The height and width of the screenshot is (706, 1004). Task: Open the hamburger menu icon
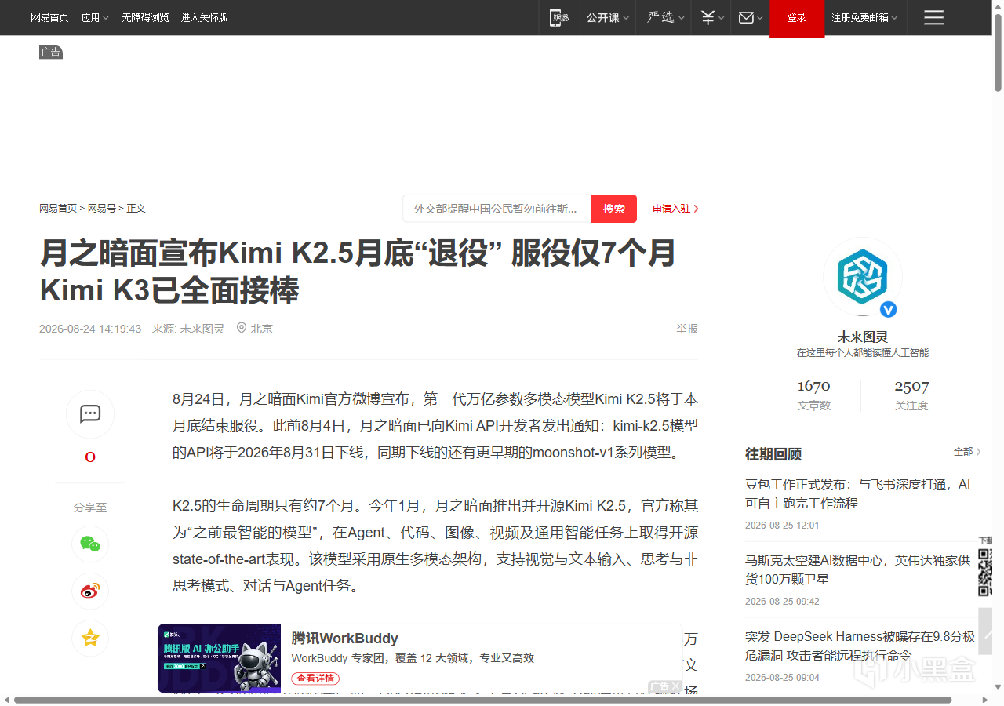933,17
